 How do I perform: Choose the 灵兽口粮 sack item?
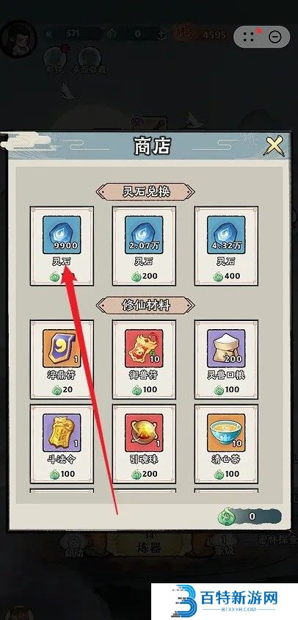(226, 349)
